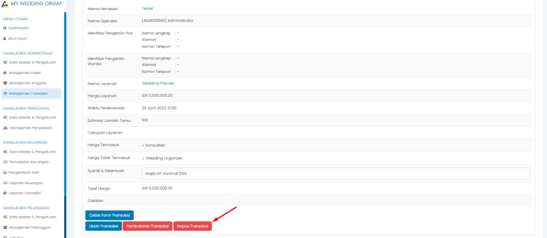The image size is (547, 238).
Task: Click the Manajemen Paket book icon
Action: (5, 73)
